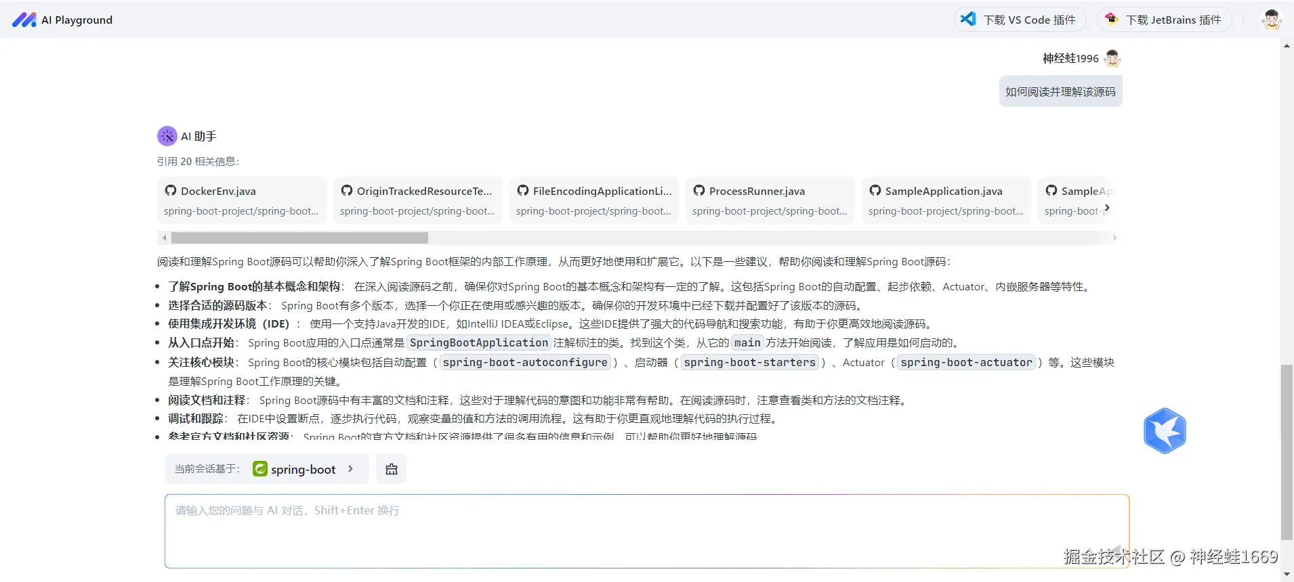Screen dimensions: 1294x582
Task: Open the 当前会话基于 spring-boot selector
Action: [x=267, y=469]
